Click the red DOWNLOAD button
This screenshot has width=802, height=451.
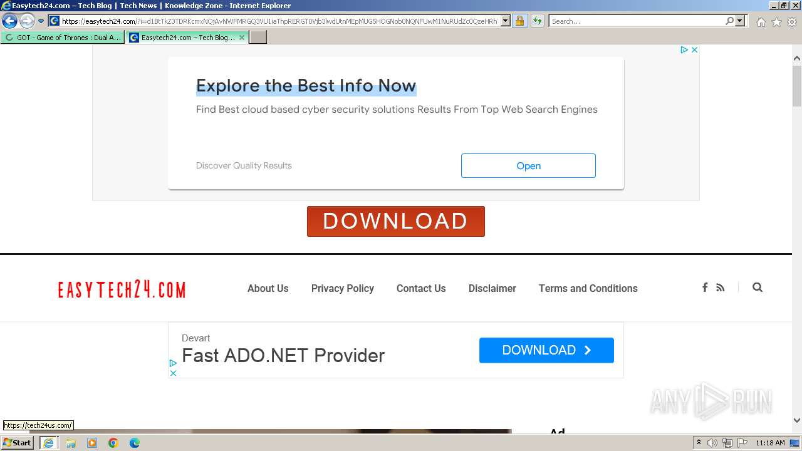pos(396,221)
